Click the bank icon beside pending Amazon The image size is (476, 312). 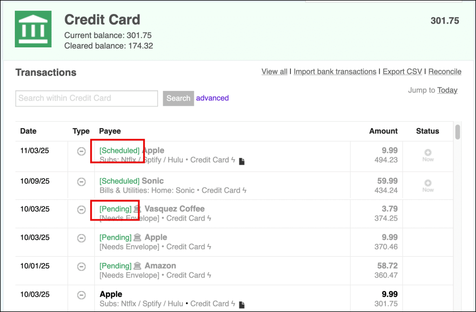click(137, 266)
